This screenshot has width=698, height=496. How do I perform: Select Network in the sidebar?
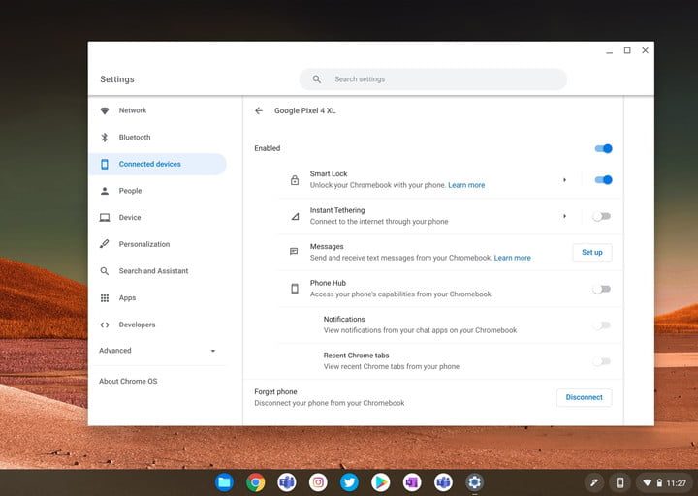click(x=158, y=110)
